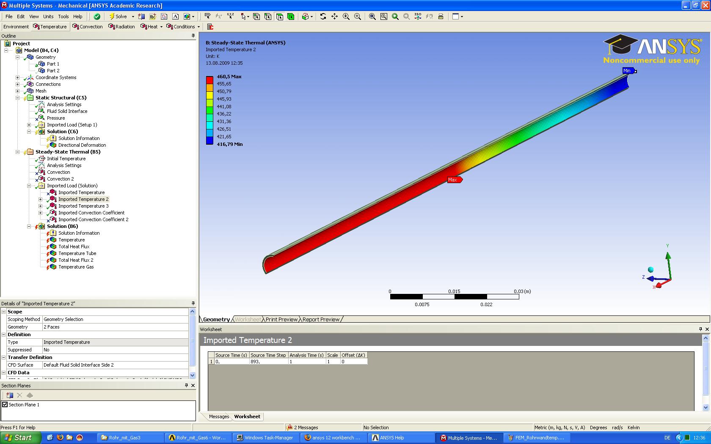
Task: Open the Tools menu
Action: (x=63, y=16)
